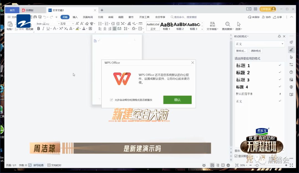Apply subscript X₂ formatting
Image resolution: width=299 pixels, height=173 pixels.
tap(66, 29)
